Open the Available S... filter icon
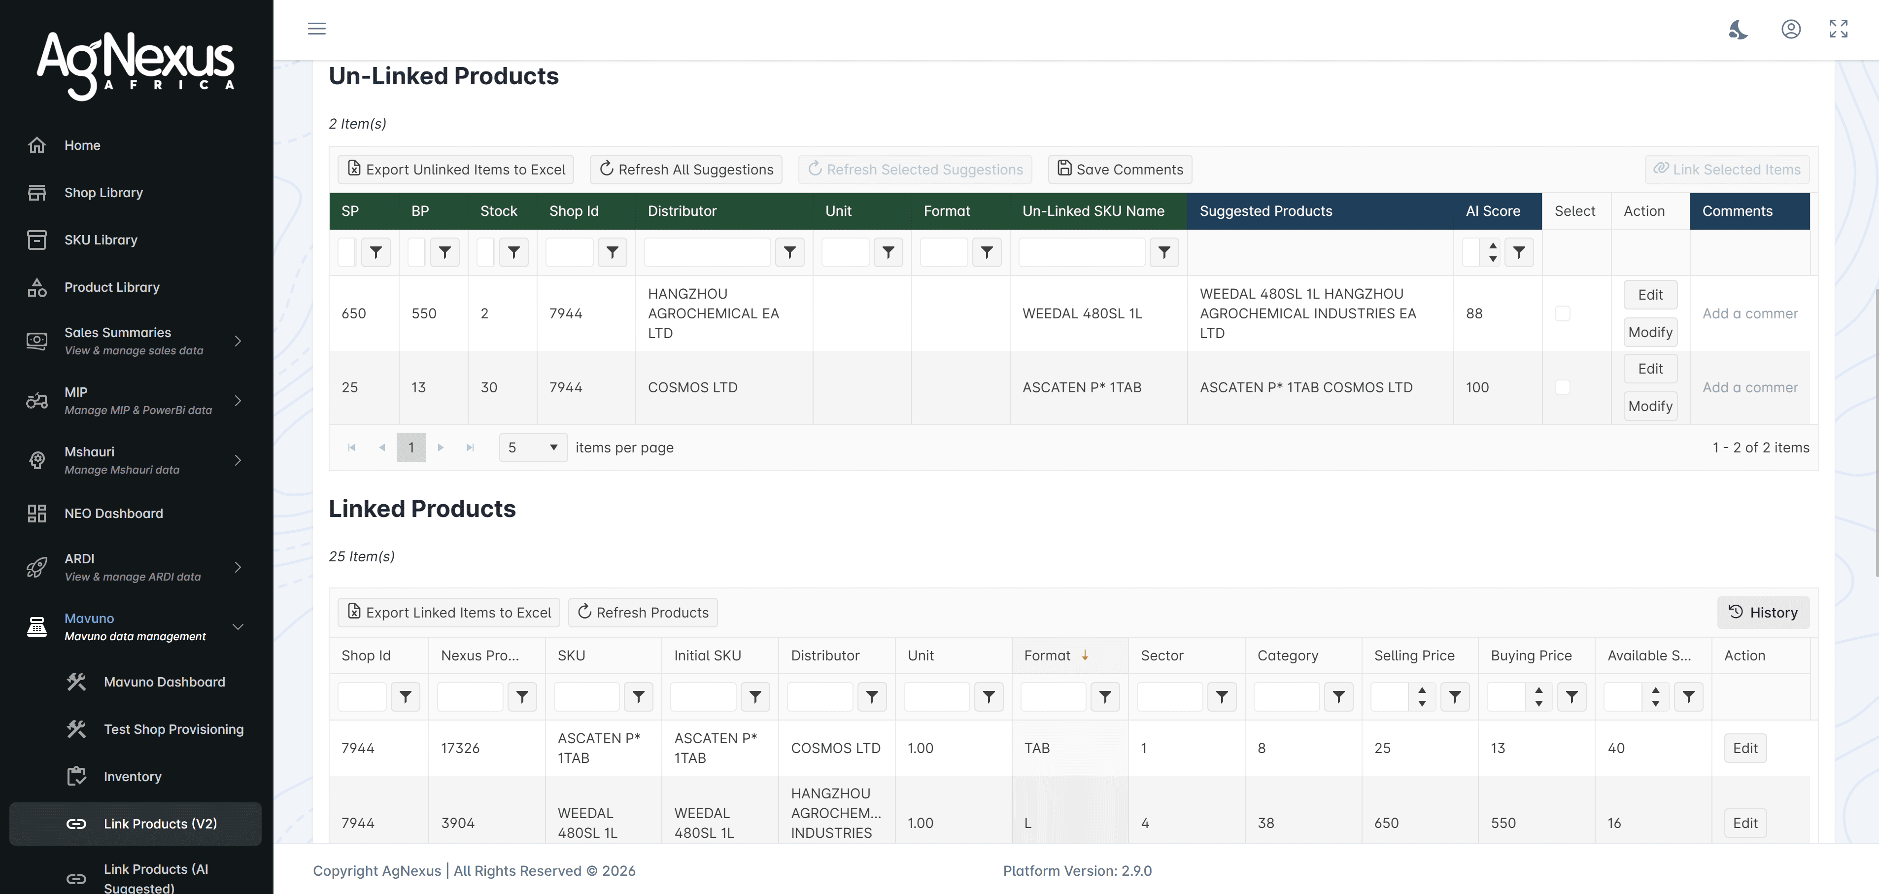This screenshot has width=1879, height=894. click(x=1689, y=697)
